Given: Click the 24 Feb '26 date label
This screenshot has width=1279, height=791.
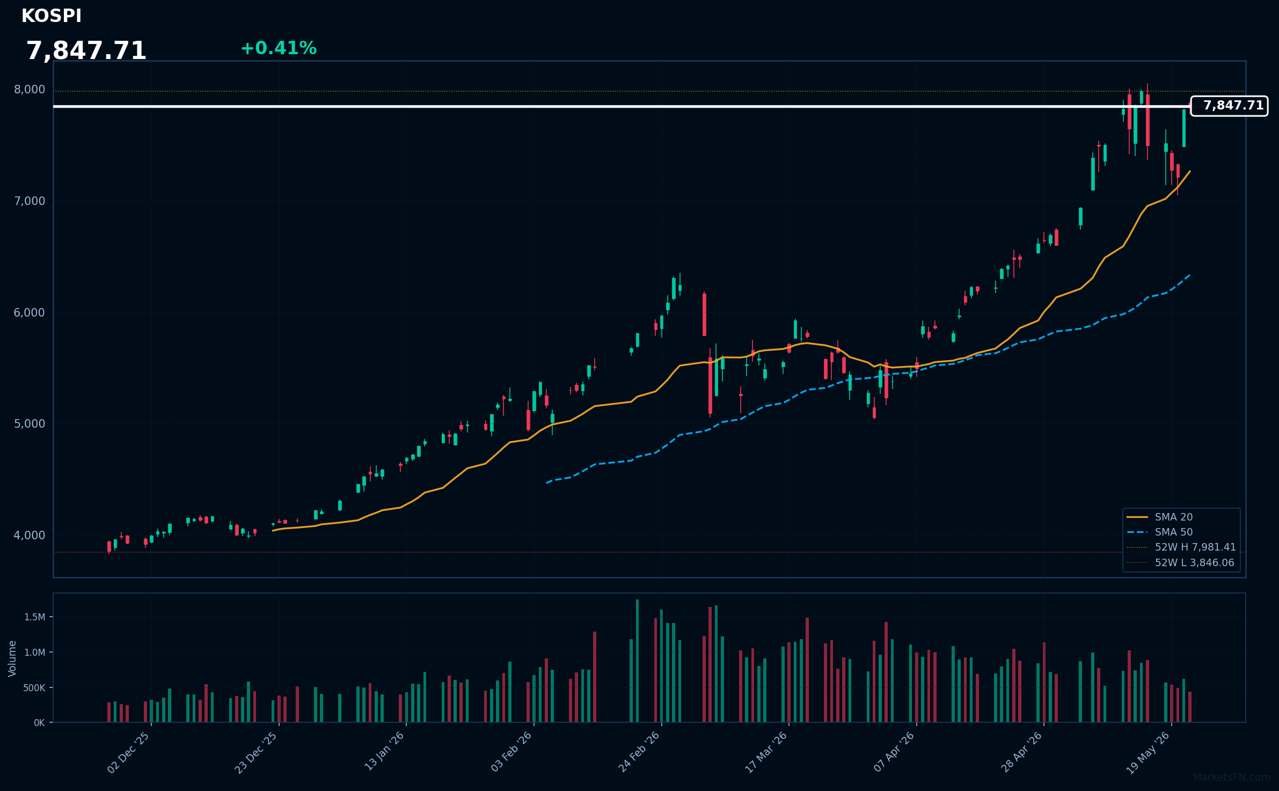Looking at the screenshot, I should click(x=639, y=752).
